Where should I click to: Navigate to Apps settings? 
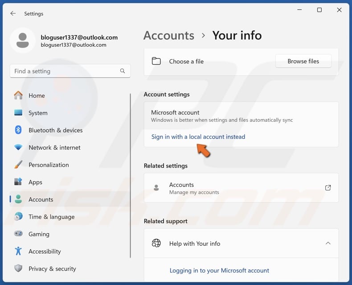click(x=70, y=182)
